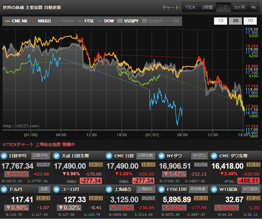Open NYダウ button in NYダウ card
Screen dimensions: 262x219
pyautogui.click(x=199, y=156)
